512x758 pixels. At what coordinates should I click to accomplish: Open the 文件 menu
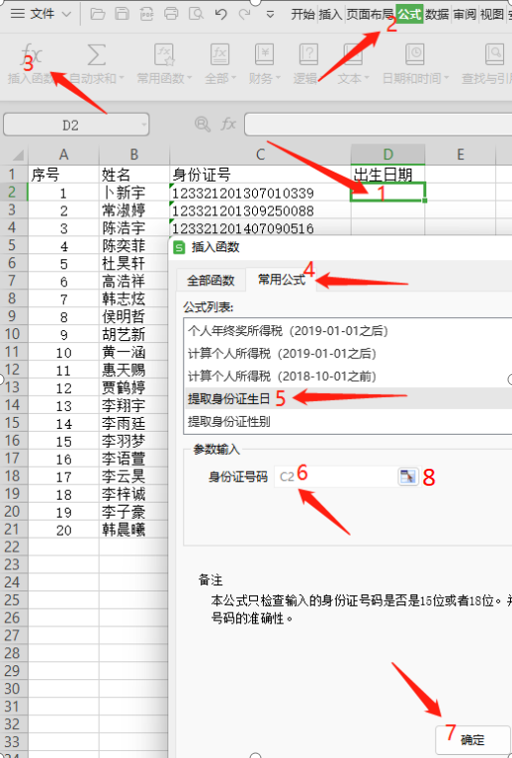[41, 14]
